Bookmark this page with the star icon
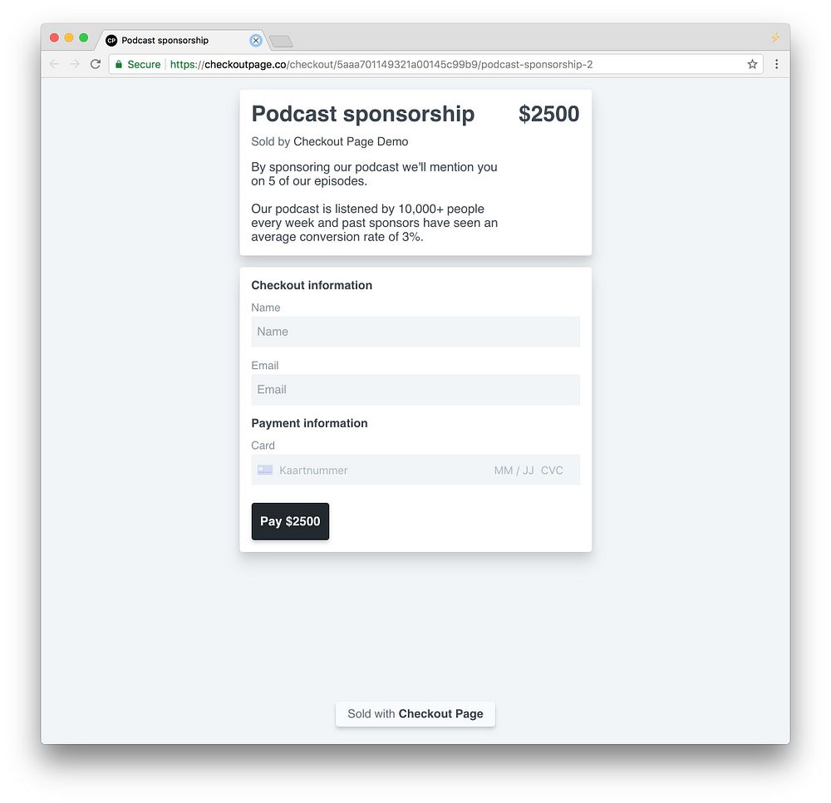 click(x=752, y=64)
